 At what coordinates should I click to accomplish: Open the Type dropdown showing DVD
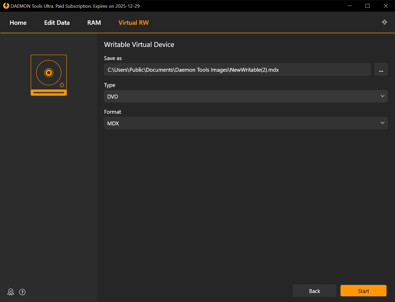pyautogui.click(x=246, y=96)
